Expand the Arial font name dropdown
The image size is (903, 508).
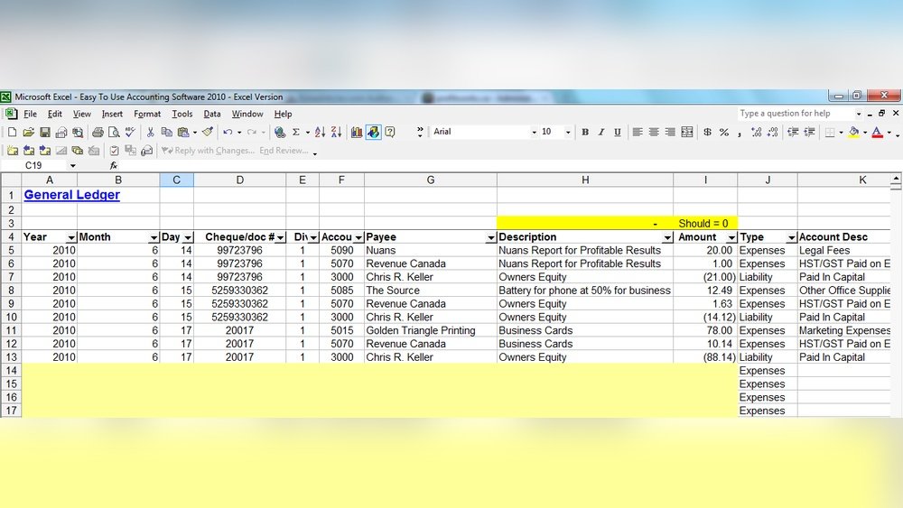tap(534, 133)
